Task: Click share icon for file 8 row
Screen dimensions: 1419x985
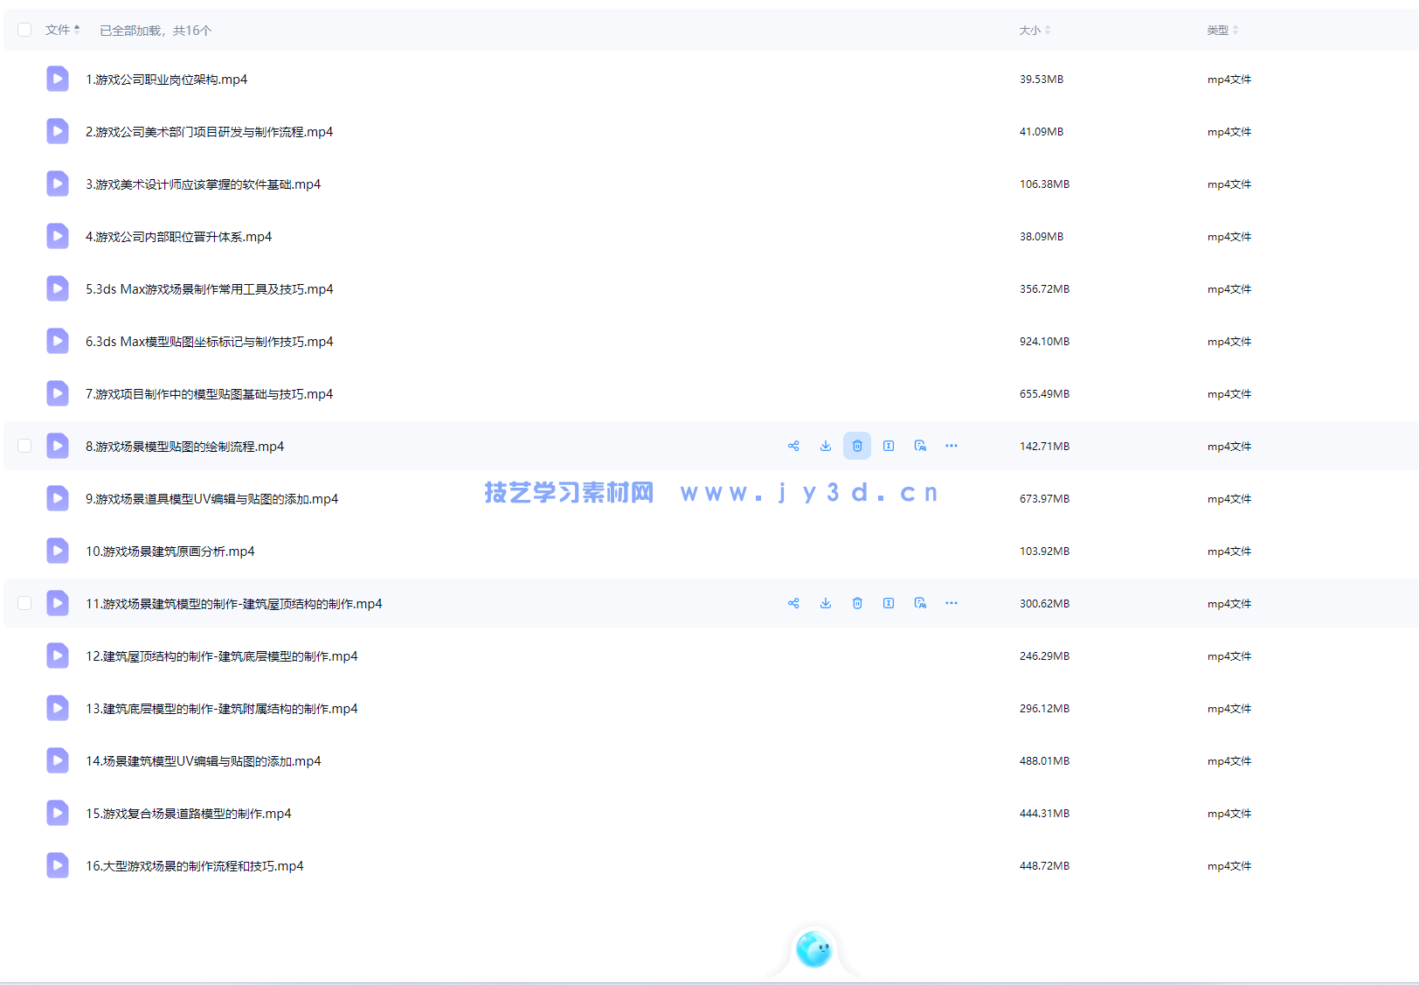Action: point(793,446)
